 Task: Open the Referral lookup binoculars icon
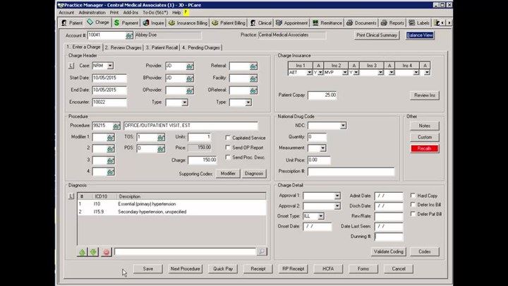coord(253,66)
